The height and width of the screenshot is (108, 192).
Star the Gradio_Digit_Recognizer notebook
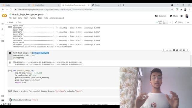46,14
